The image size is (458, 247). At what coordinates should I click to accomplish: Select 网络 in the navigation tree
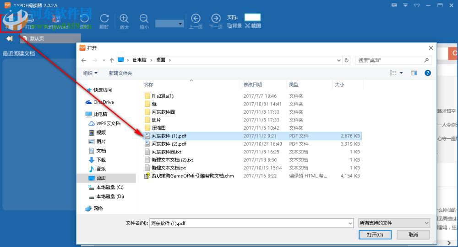(x=98, y=209)
